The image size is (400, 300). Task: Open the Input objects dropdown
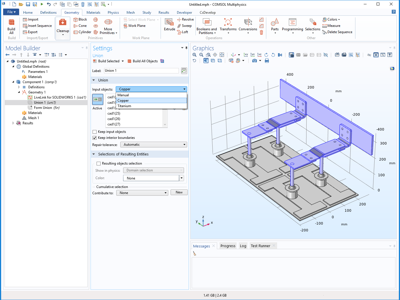click(x=151, y=89)
